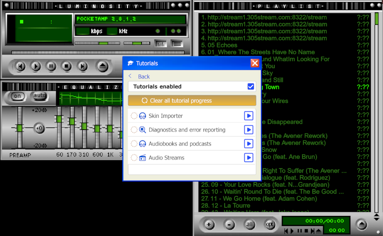Click the playlist mini stop control
The width and height of the screenshot is (383, 236).
tap(306, 231)
